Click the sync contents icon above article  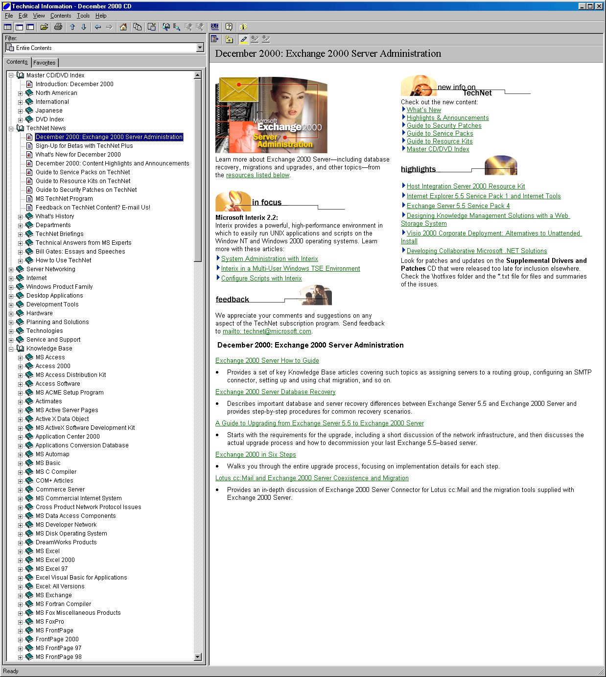tap(215, 39)
